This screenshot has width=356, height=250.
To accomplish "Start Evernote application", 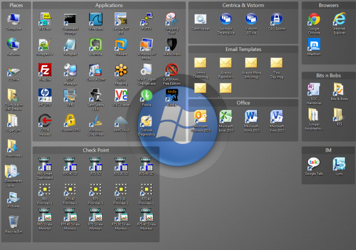I will (96, 44).
